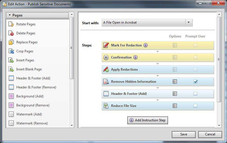Screen dimensions: 227x143
Task: Save the action
Action: coord(184,134)
